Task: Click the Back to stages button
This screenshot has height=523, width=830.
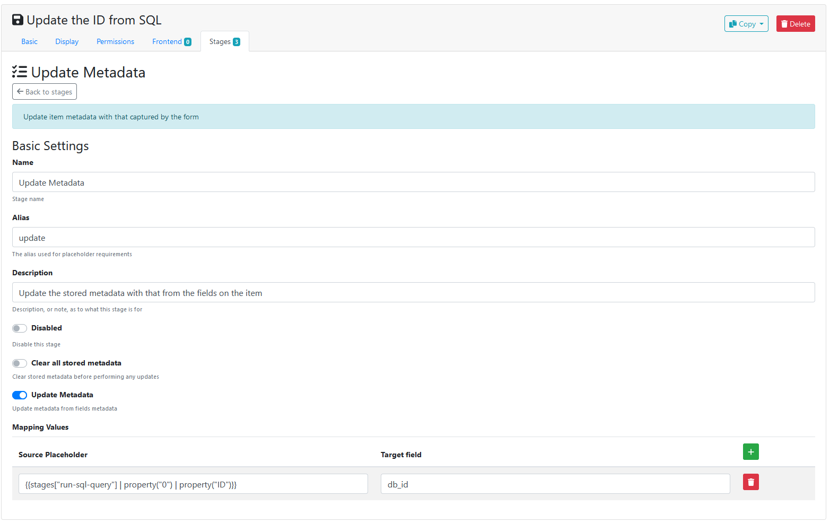Action: [x=45, y=92]
